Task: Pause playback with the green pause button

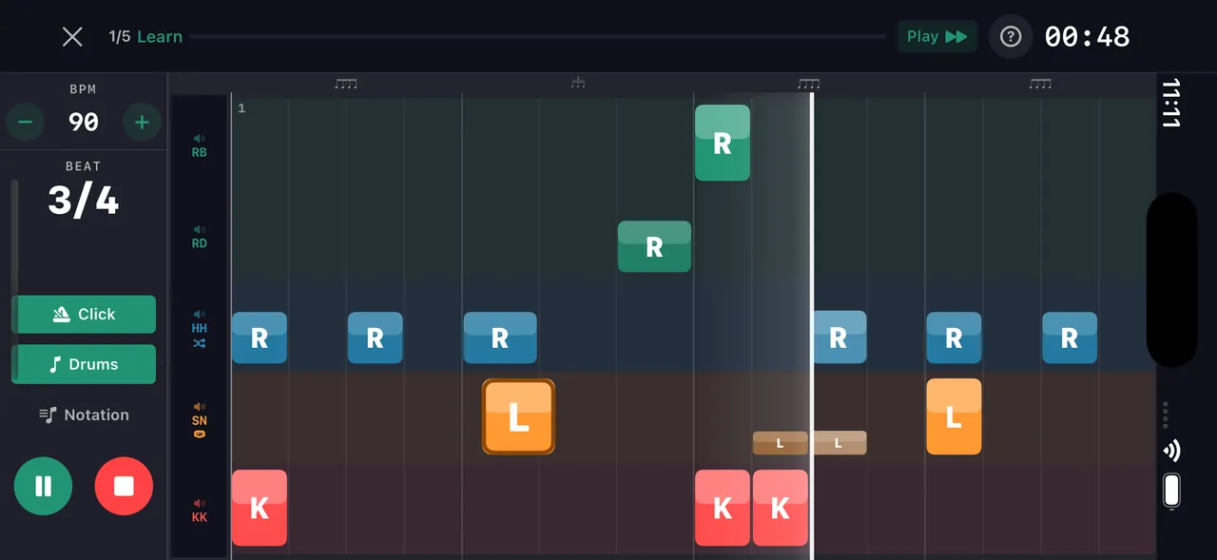Action: point(43,486)
